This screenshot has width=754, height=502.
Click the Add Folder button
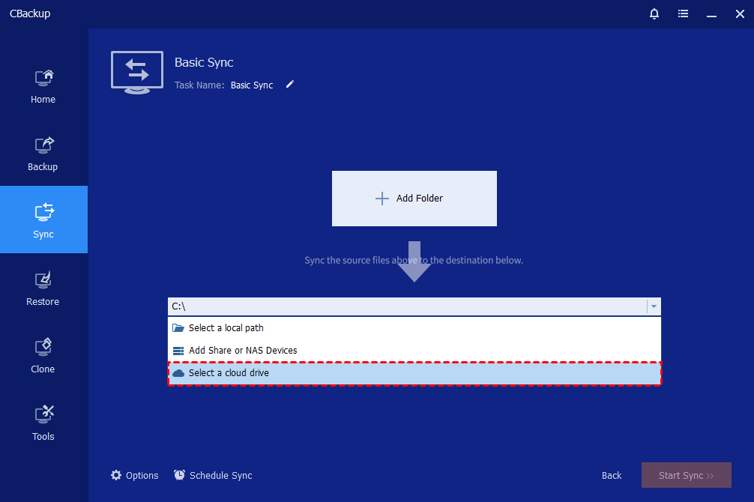click(414, 199)
